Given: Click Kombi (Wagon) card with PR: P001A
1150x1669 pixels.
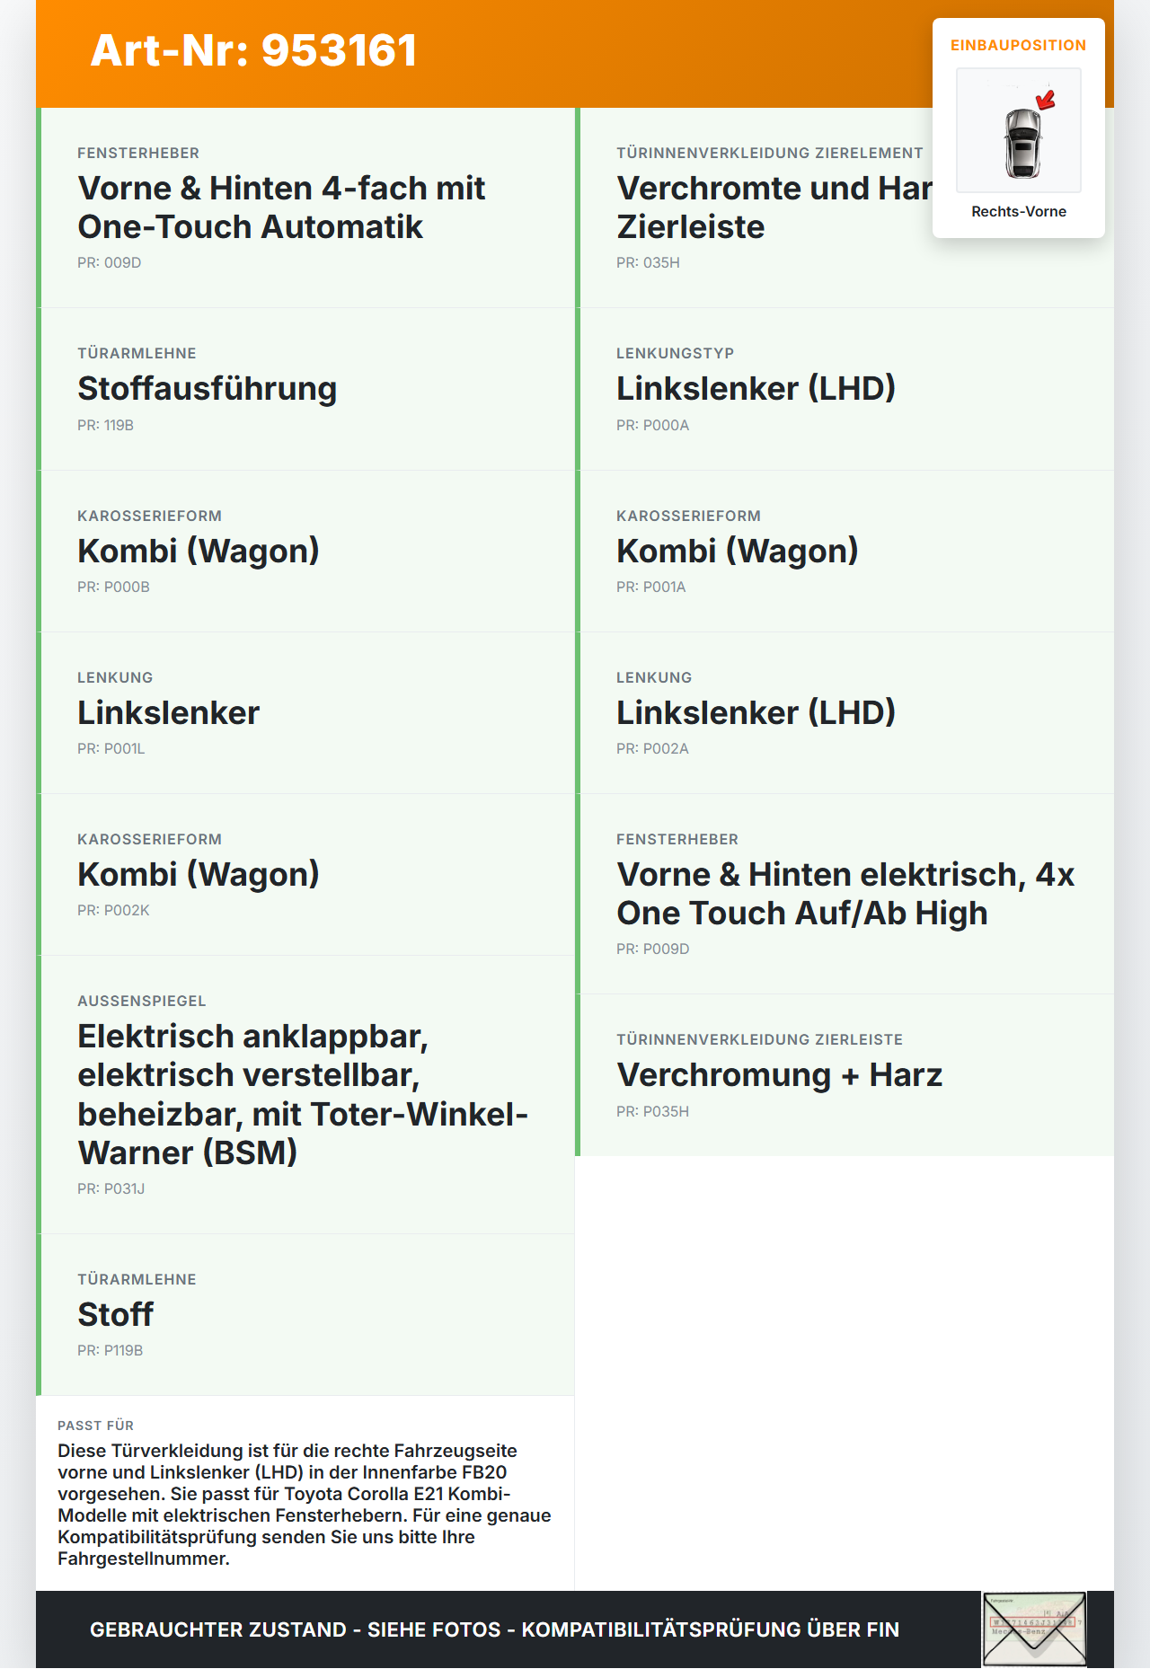Looking at the screenshot, I should [845, 552].
